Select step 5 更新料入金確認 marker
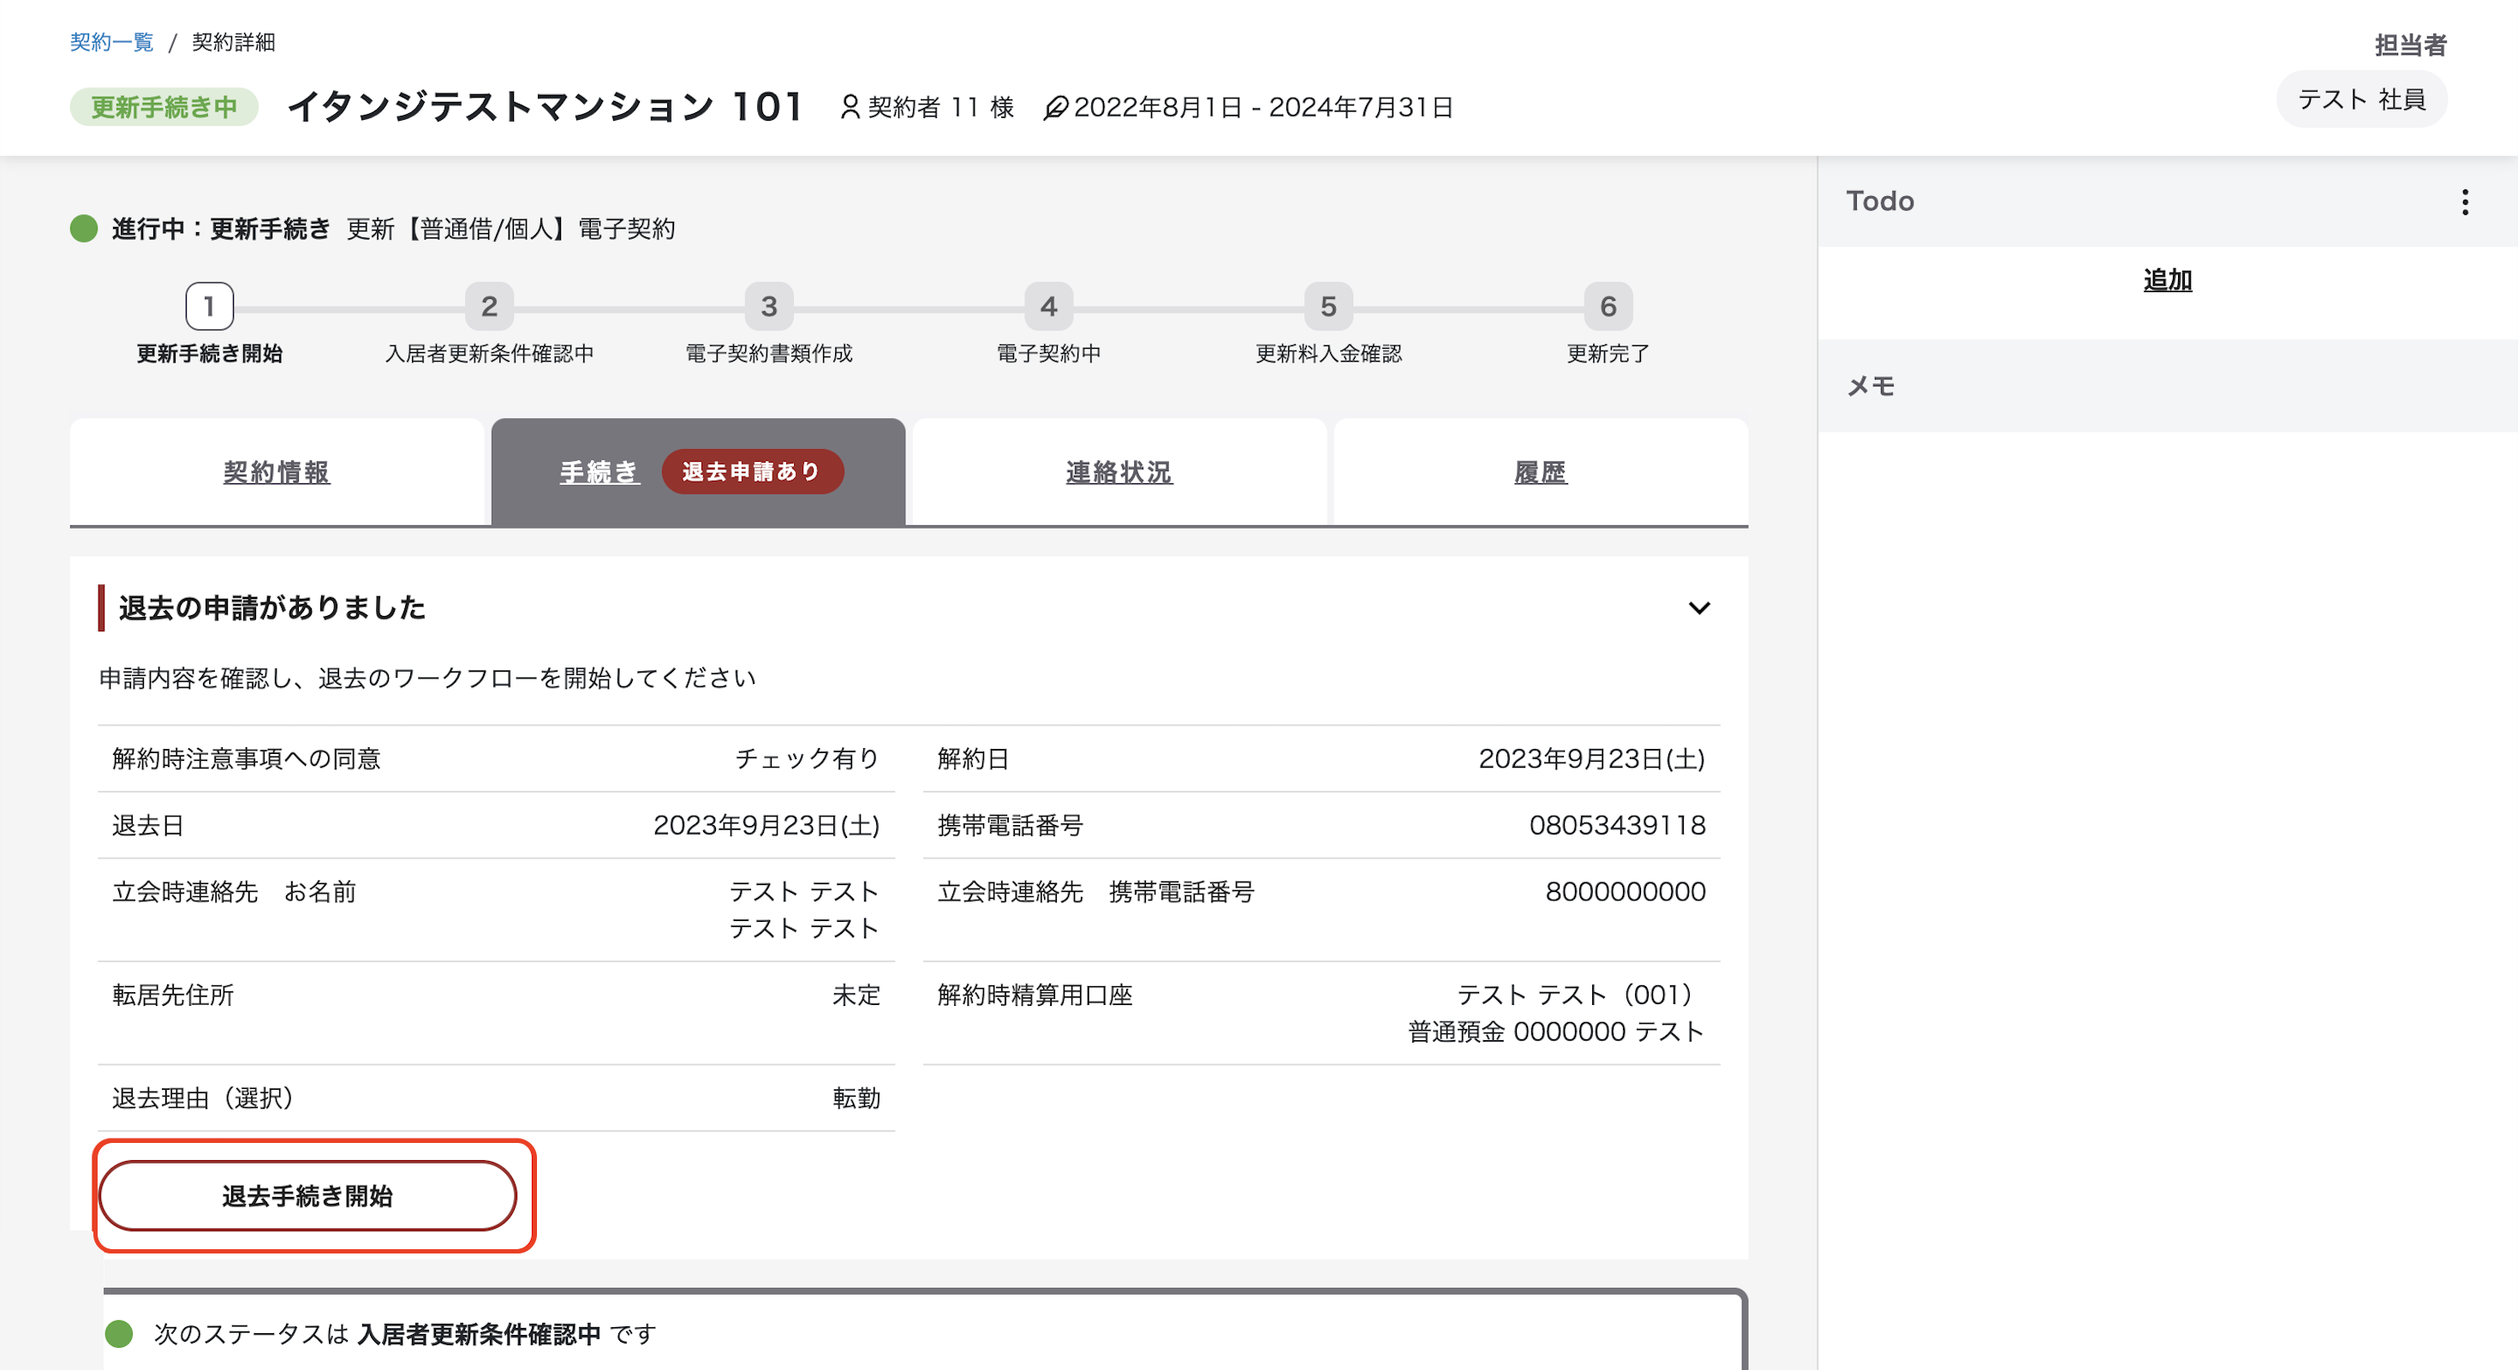 (1328, 306)
